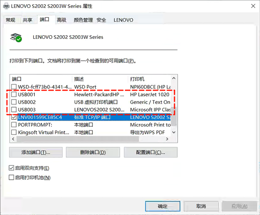The width and height of the screenshot is (260, 215).
Task: Click Generic / Text On printer cell
Action: [150, 102]
